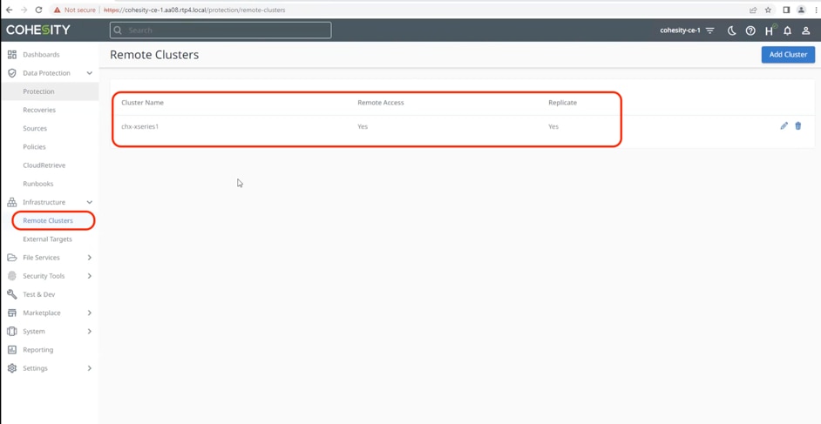Click the Test & Dev wrench icon
The image size is (821, 424).
point(12,294)
